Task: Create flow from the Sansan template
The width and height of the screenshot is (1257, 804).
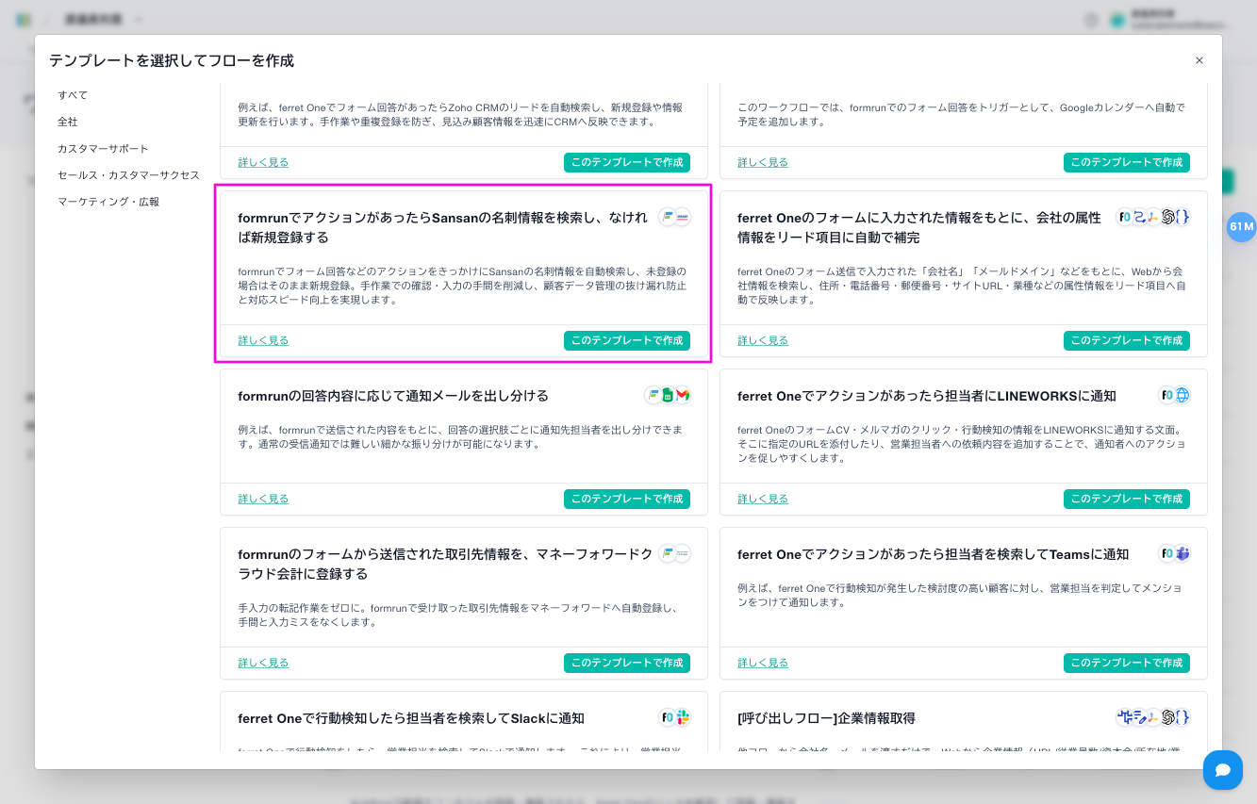Action: click(x=626, y=340)
